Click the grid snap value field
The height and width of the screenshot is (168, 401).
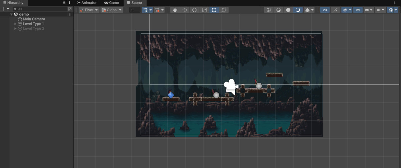click(135, 10)
